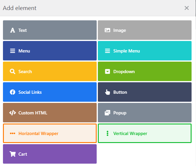The width and height of the screenshot is (196, 166).
Task: Add a Vertical Wrapper element
Action: (145, 133)
